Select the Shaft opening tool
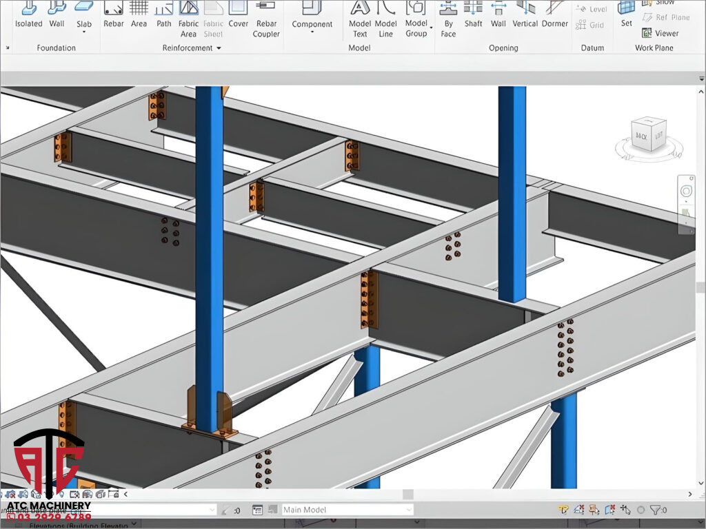 click(x=473, y=15)
